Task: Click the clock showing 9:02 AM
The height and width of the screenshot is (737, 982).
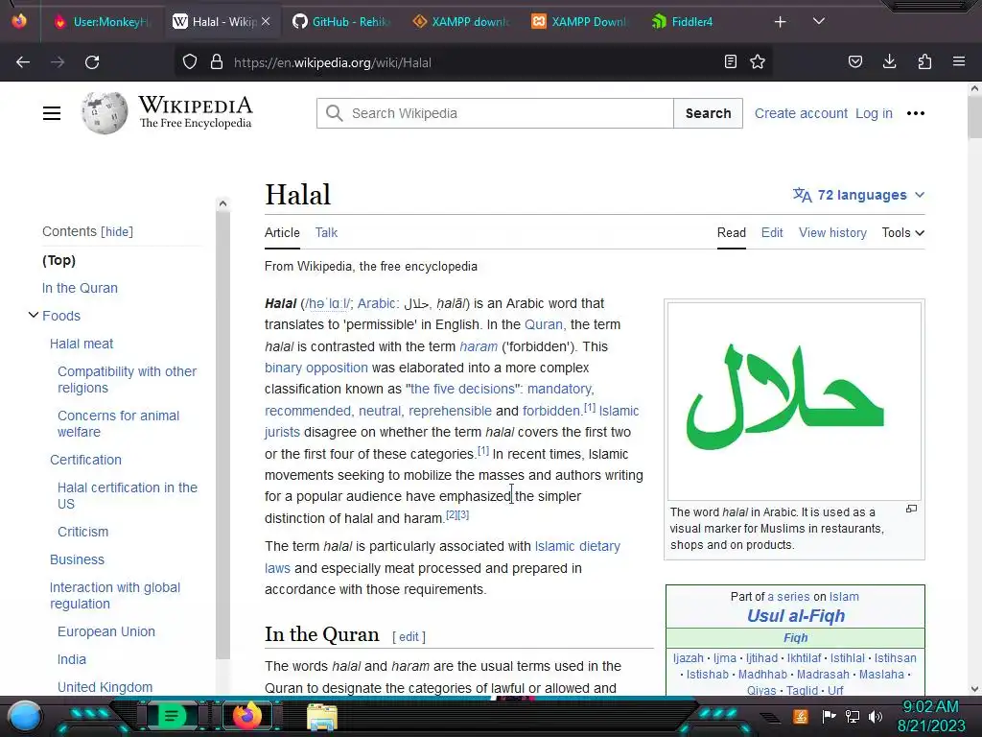Action: pyautogui.click(x=930, y=707)
